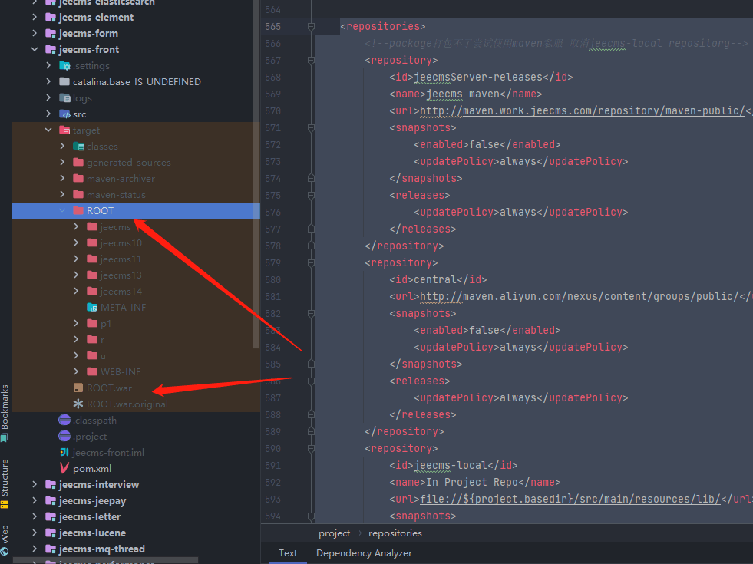Select the jeecms-element module icon
The height and width of the screenshot is (564, 753).
pos(51,18)
